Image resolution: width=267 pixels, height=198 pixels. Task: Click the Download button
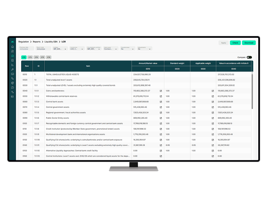(x=249, y=43)
